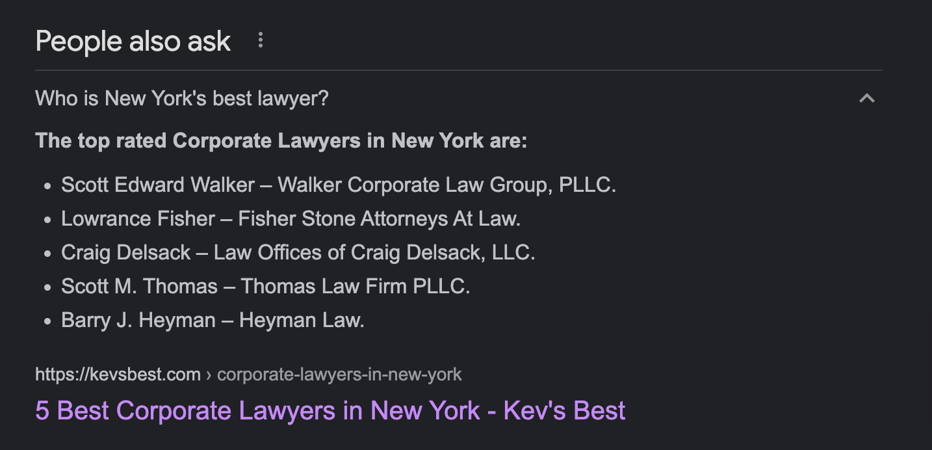Click the name Lowrance Fisher
Image resolution: width=932 pixels, height=450 pixels.
point(138,218)
